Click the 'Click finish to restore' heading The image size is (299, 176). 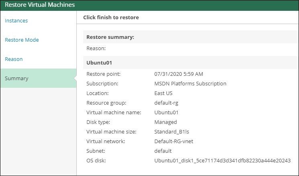tap(111, 18)
